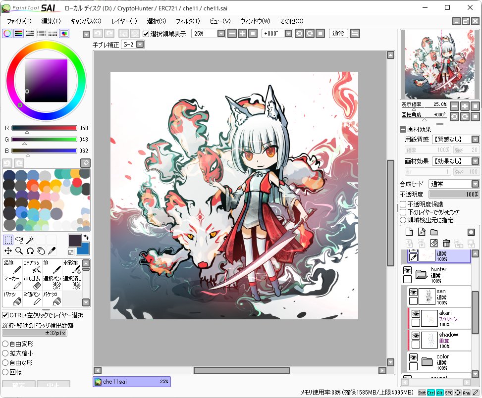Open the 25% zoom dropdown
Image resolution: width=482 pixels, height=398 pixels.
point(221,34)
